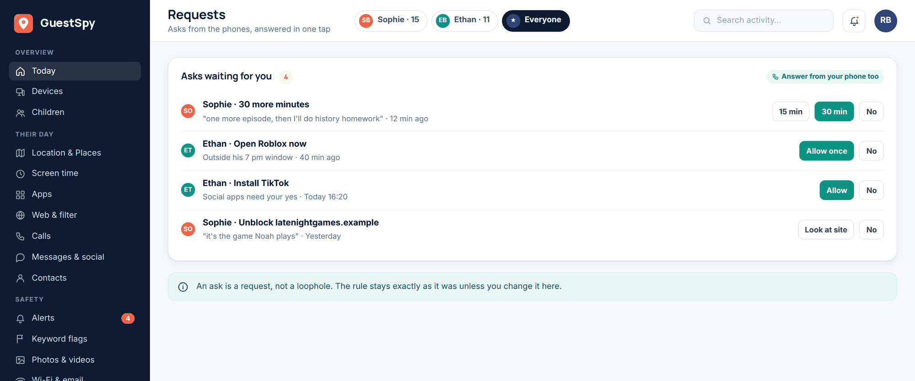Click the 4 count badge beside Asks waiting
The width and height of the screenshot is (915, 381).
(285, 77)
